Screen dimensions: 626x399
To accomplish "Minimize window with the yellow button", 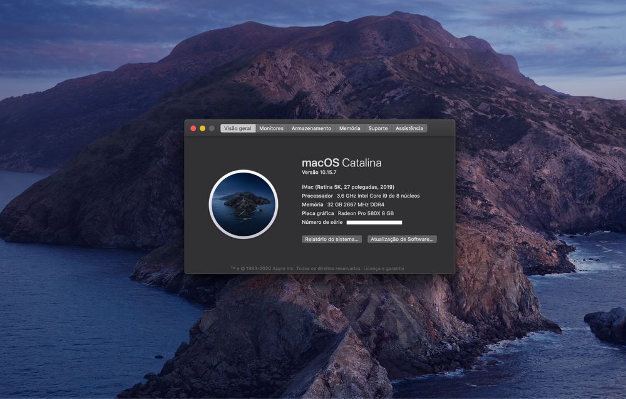I will click(x=202, y=128).
